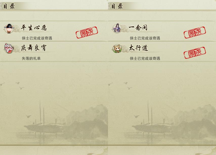
Task: Click the 庆舞良宵 lion dance icon
Action: click(9, 48)
